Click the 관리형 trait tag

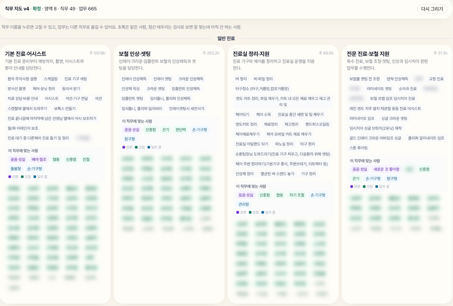[244, 204]
